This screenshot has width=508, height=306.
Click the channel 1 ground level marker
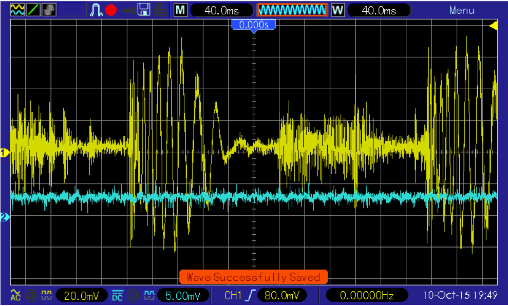[5, 153]
